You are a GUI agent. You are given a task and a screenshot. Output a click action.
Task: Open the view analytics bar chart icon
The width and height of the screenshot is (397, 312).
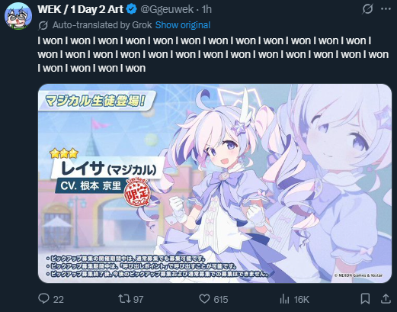pos(285,299)
